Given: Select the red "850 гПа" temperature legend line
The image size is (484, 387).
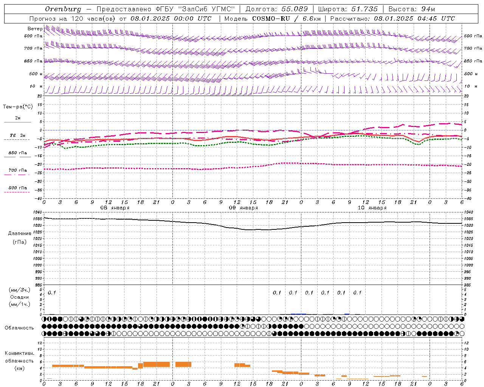Looking at the screenshot, I should point(17,157).
